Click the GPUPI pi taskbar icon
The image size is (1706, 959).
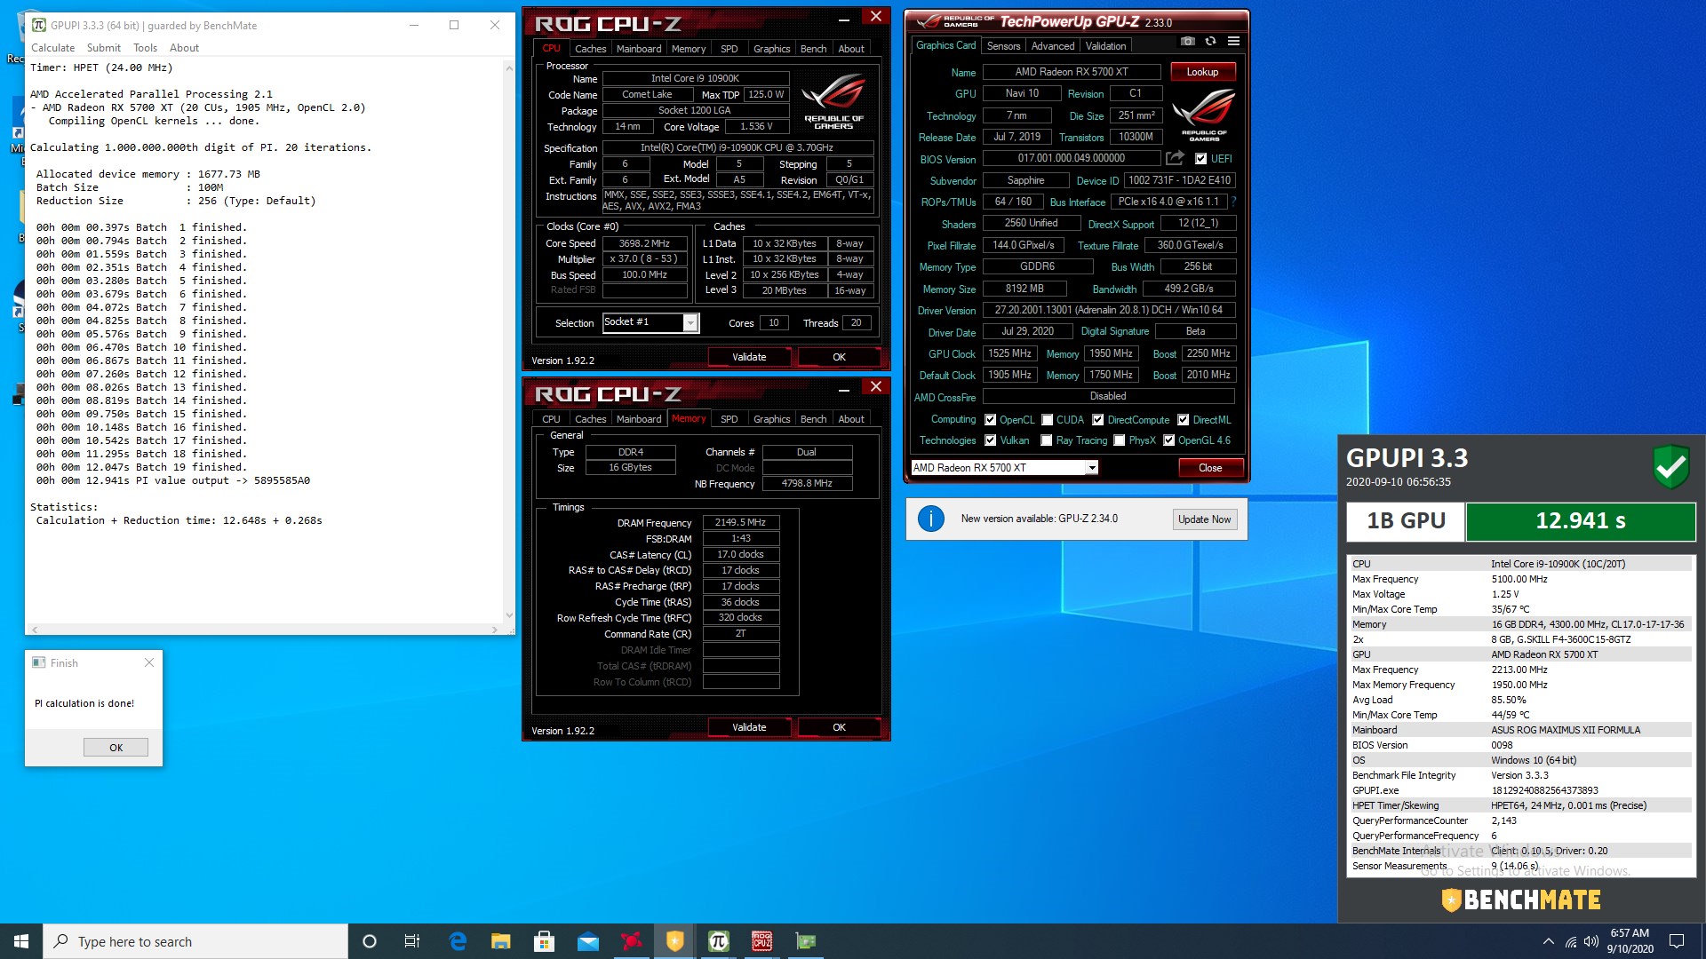(x=719, y=941)
